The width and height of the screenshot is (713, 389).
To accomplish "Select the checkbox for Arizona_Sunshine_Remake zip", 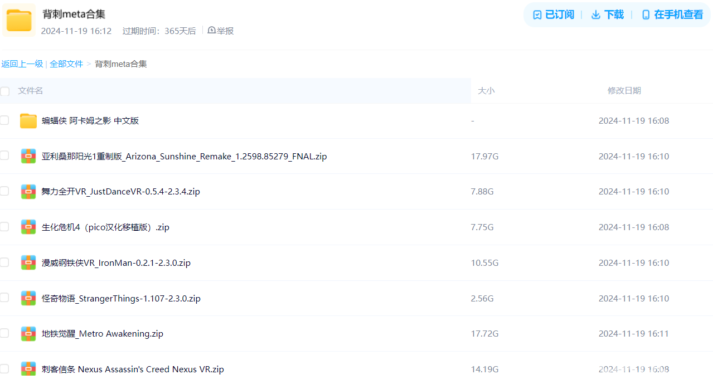I will tap(4, 155).
